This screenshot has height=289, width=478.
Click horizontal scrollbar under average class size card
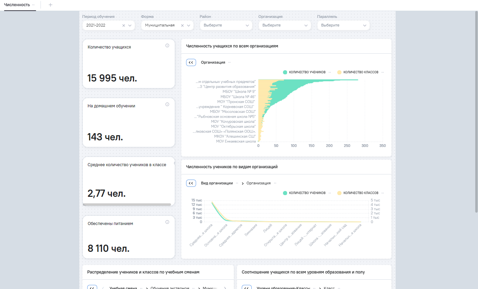click(127, 204)
